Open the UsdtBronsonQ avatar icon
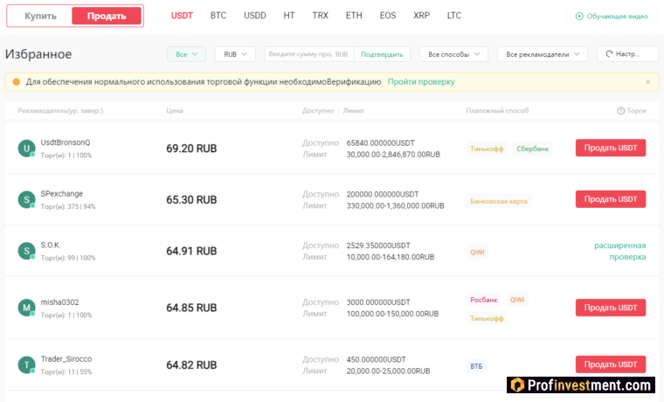664x402 pixels. click(26, 149)
